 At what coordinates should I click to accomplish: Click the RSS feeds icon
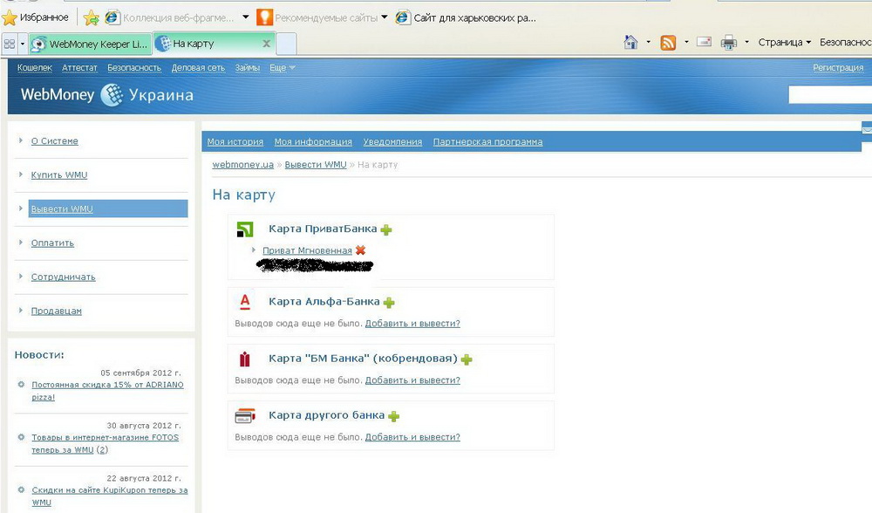pos(668,42)
